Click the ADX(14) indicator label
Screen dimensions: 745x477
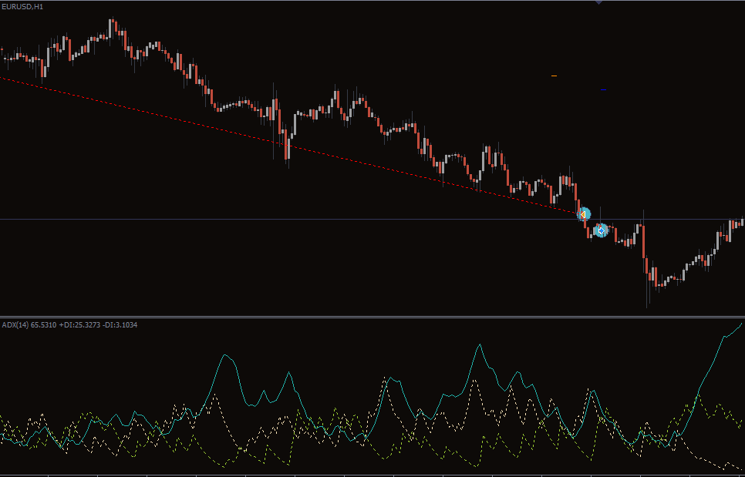[x=15, y=325]
